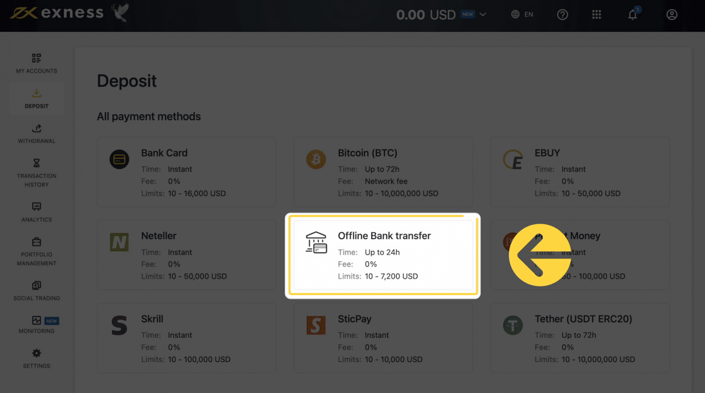Screen dimensions: 705x393
Task: Choose Tether (USDT ERC20) title
Action: tap(583, 319)
